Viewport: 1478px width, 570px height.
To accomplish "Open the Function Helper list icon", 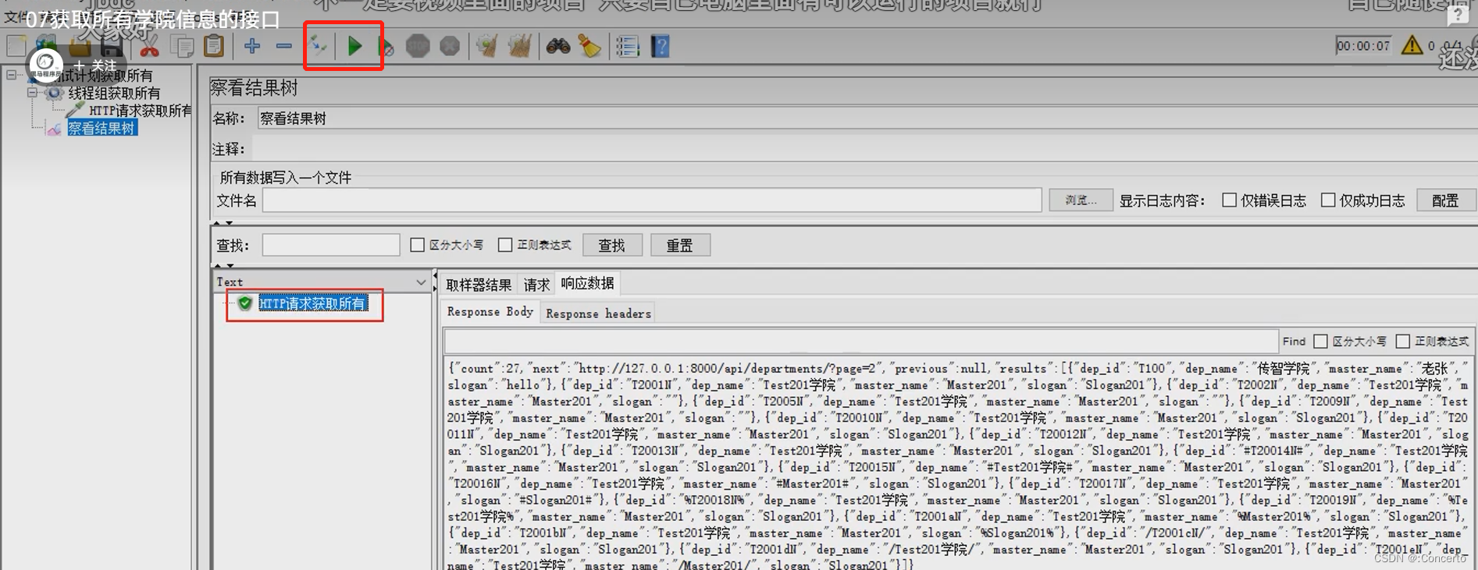I will point(628,46).
